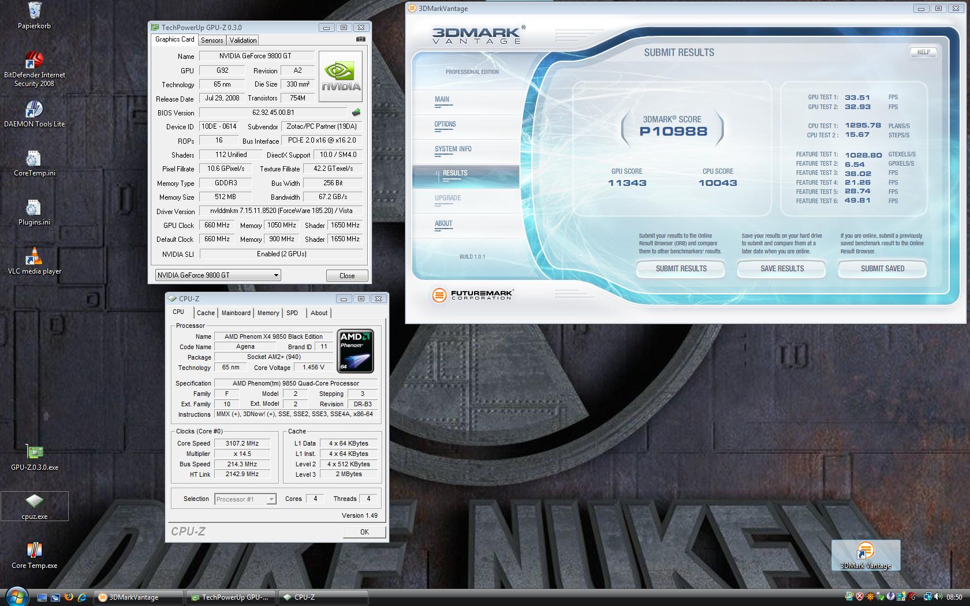This screenshot has height=606, width=970.
Task: Click the GPU SCORE value 11343
Action: click(x=627, y=183)
